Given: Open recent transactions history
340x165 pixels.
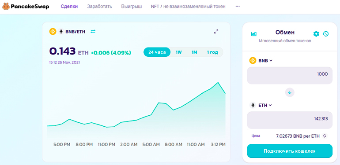Looking at the screenshot, I should [x=326, y=34].
